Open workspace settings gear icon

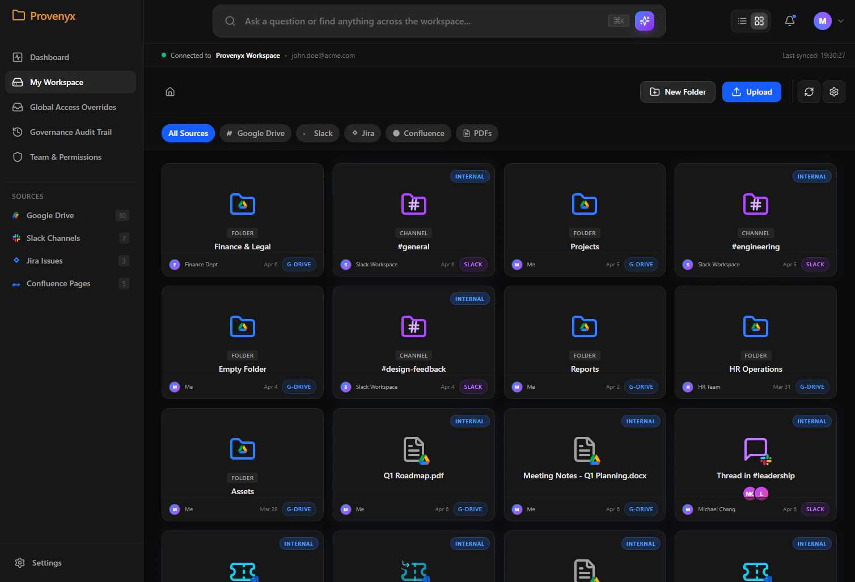tap(834, 92)
